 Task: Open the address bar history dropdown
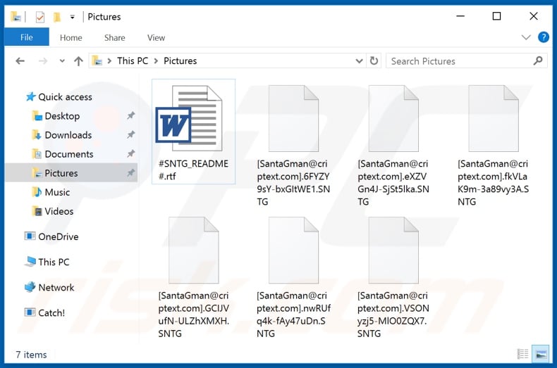(x=359, y=61)
